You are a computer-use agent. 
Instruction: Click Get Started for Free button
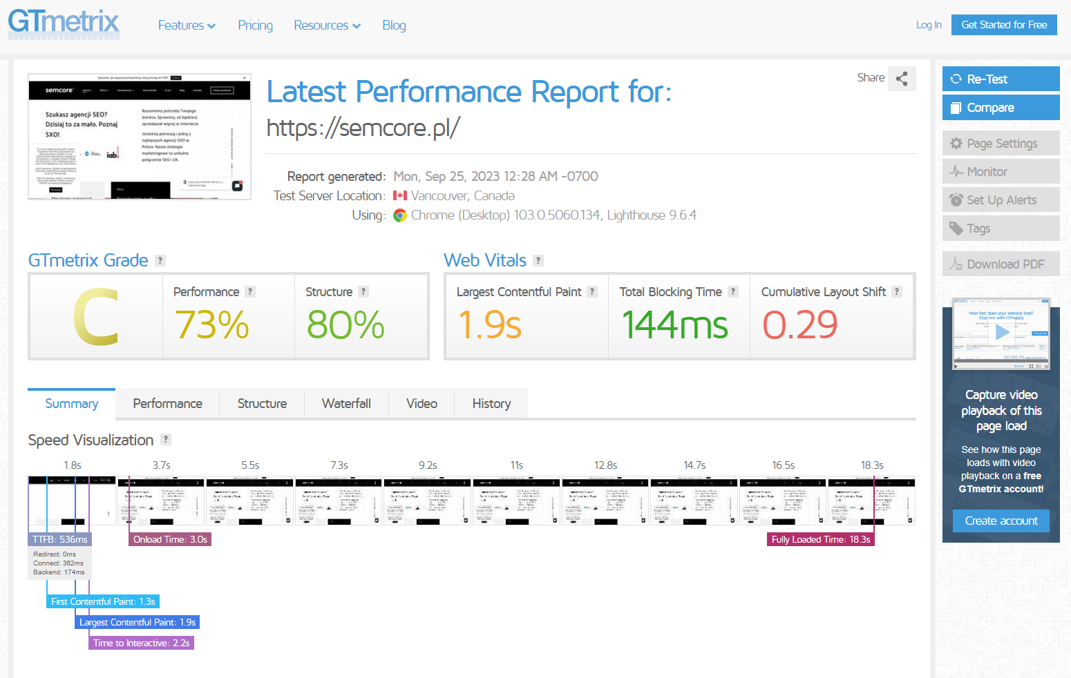click(x=1004, y=25)
